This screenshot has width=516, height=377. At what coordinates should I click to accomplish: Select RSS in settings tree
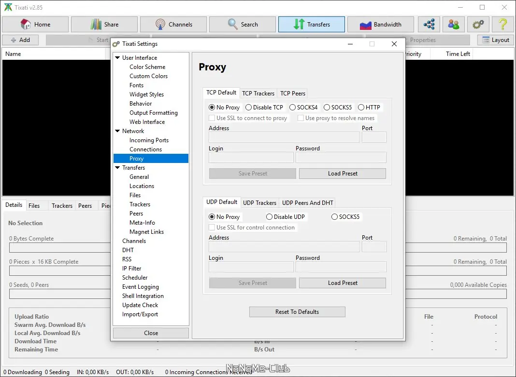coord(127,259)
